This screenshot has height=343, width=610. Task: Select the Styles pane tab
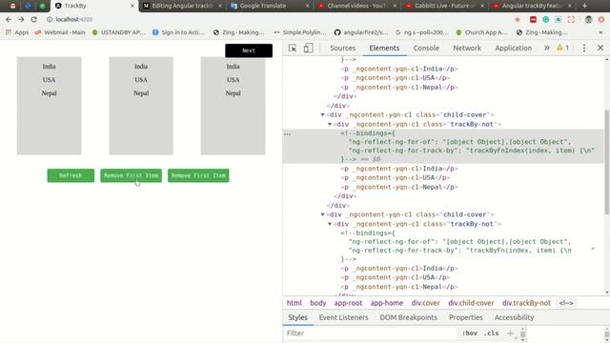pos(297,317)
